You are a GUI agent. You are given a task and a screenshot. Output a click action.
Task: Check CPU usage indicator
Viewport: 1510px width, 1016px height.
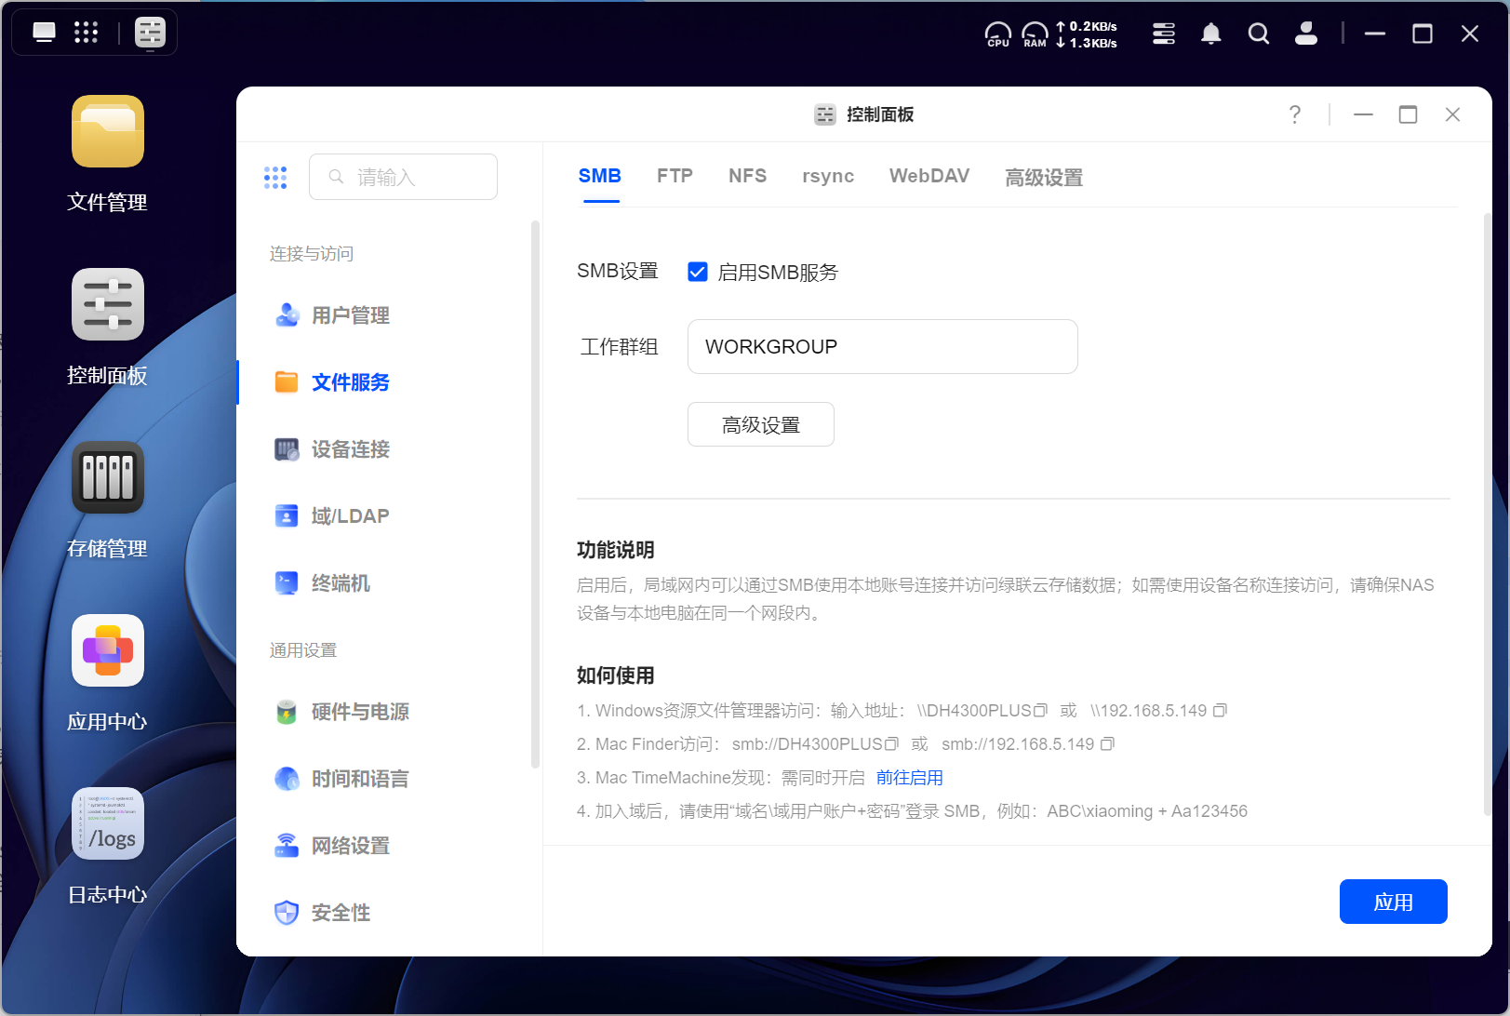point(998,34)
